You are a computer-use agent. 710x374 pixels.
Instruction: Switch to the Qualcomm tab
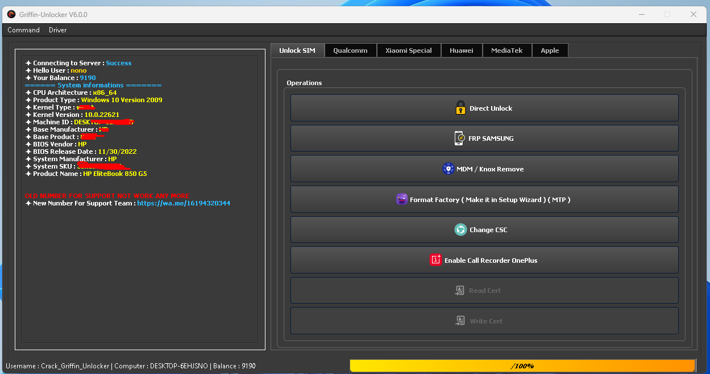[350, 51]
